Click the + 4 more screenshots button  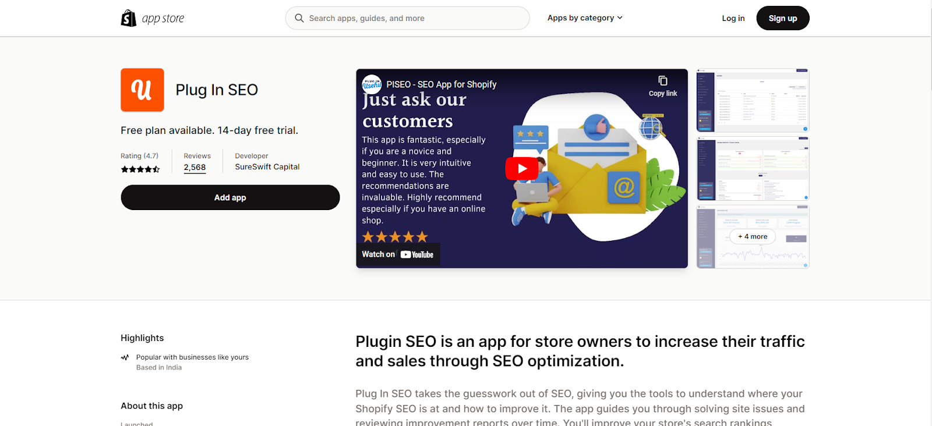tap(753, 236)
